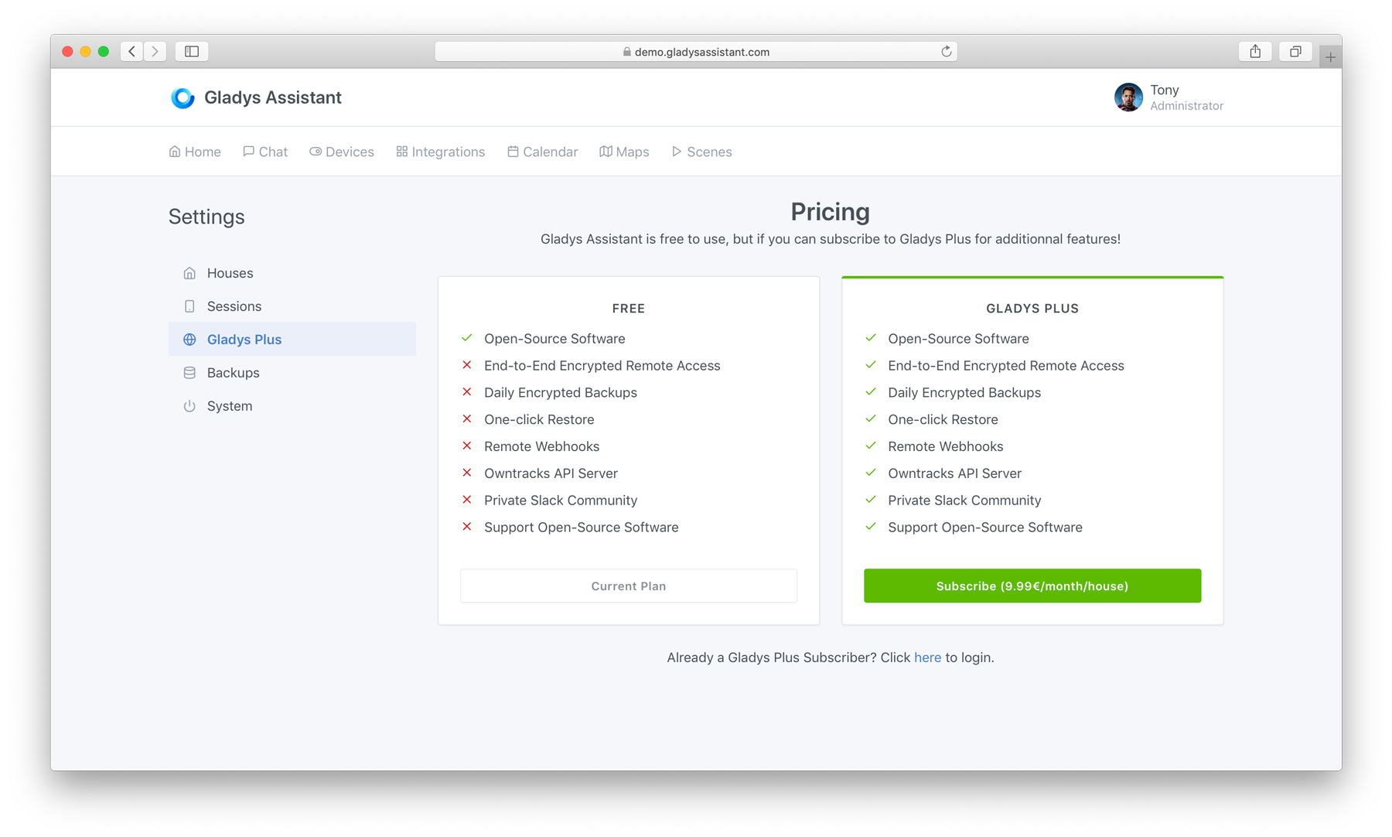Click the 'Settings' heading
The width and height of the screenshot is (1392, 837).
(x=206, y=217)
